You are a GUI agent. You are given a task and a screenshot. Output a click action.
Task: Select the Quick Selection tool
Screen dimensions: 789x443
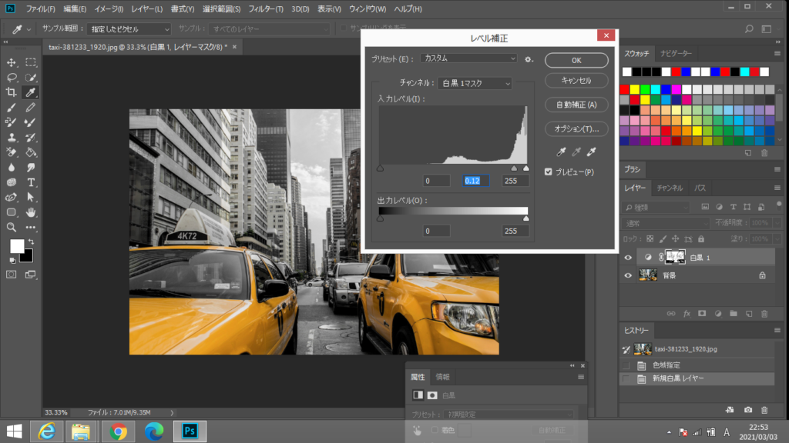click(x=31, y=78)
